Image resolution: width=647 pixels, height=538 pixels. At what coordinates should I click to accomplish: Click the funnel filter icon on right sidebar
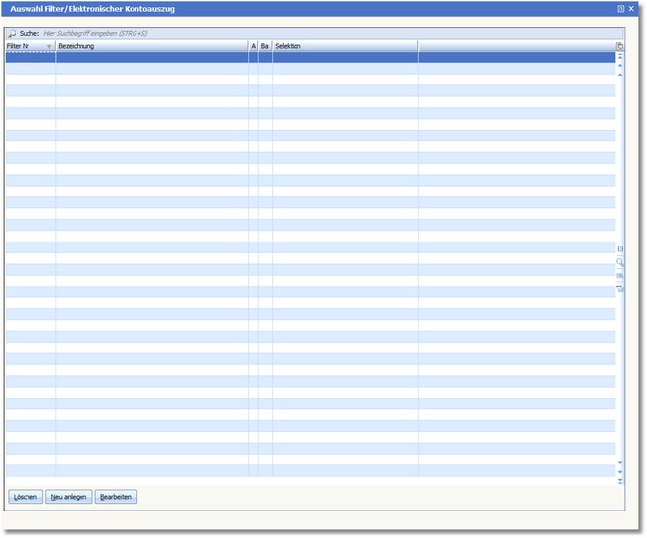tap(620, 288)
